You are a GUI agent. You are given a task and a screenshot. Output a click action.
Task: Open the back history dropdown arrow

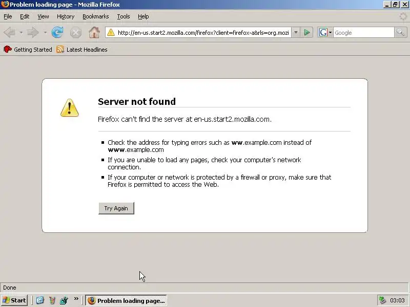pyautogui.click(x=21, y=33)
